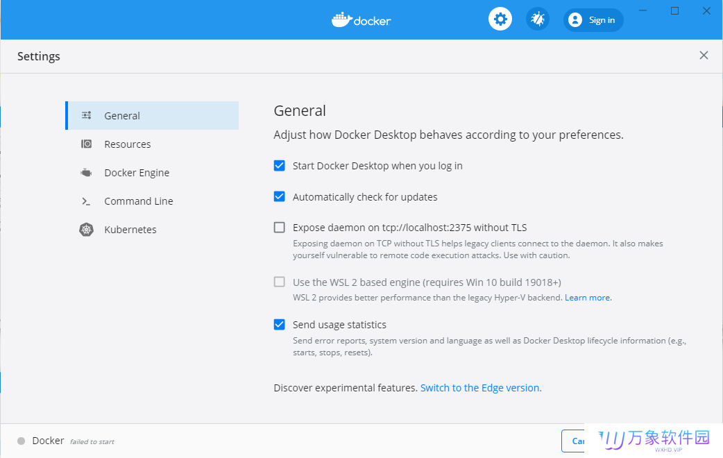Open the Docker Engine settings tab
This screenshot has width=723, height=458.
[x=152, y=173]
